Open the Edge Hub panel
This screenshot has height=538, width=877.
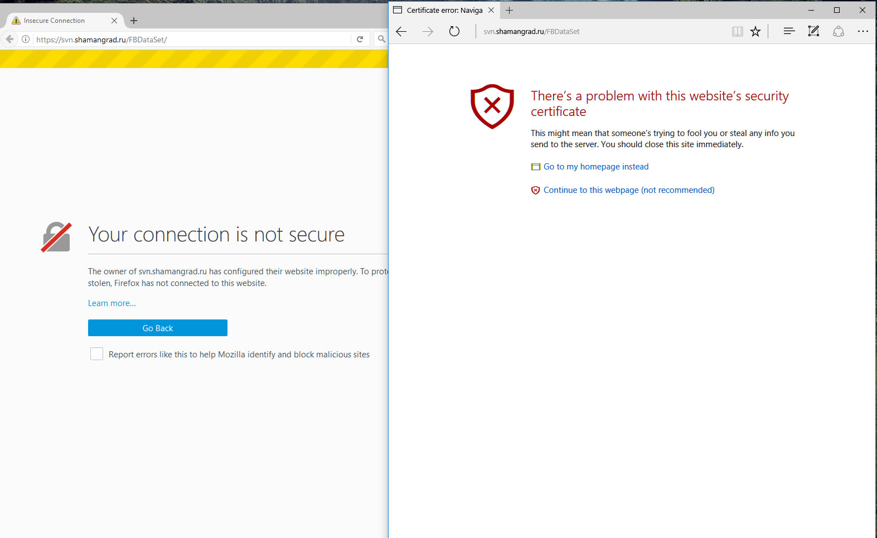(789, 32)
